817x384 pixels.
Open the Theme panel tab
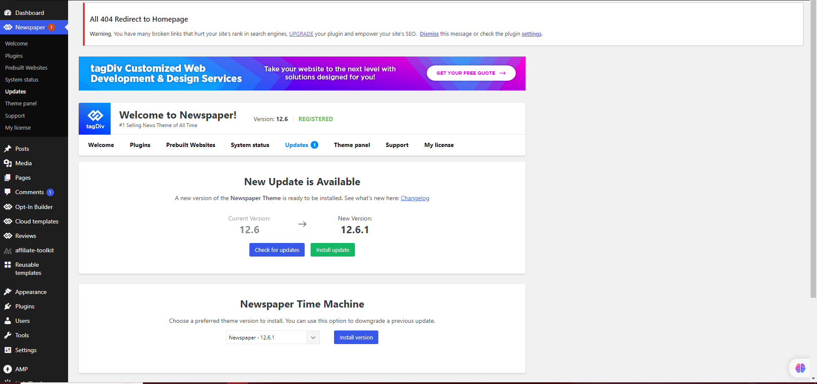click(352, 145)
